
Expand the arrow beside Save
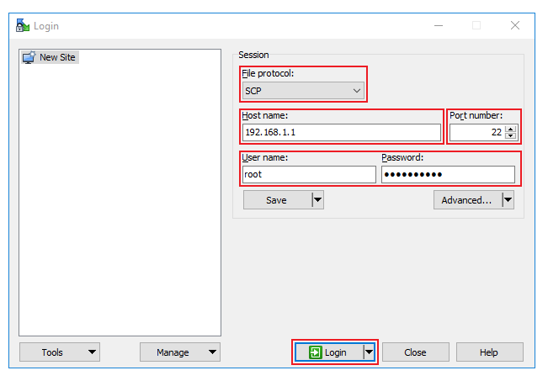pyautogui.click(x=317, y=200)
